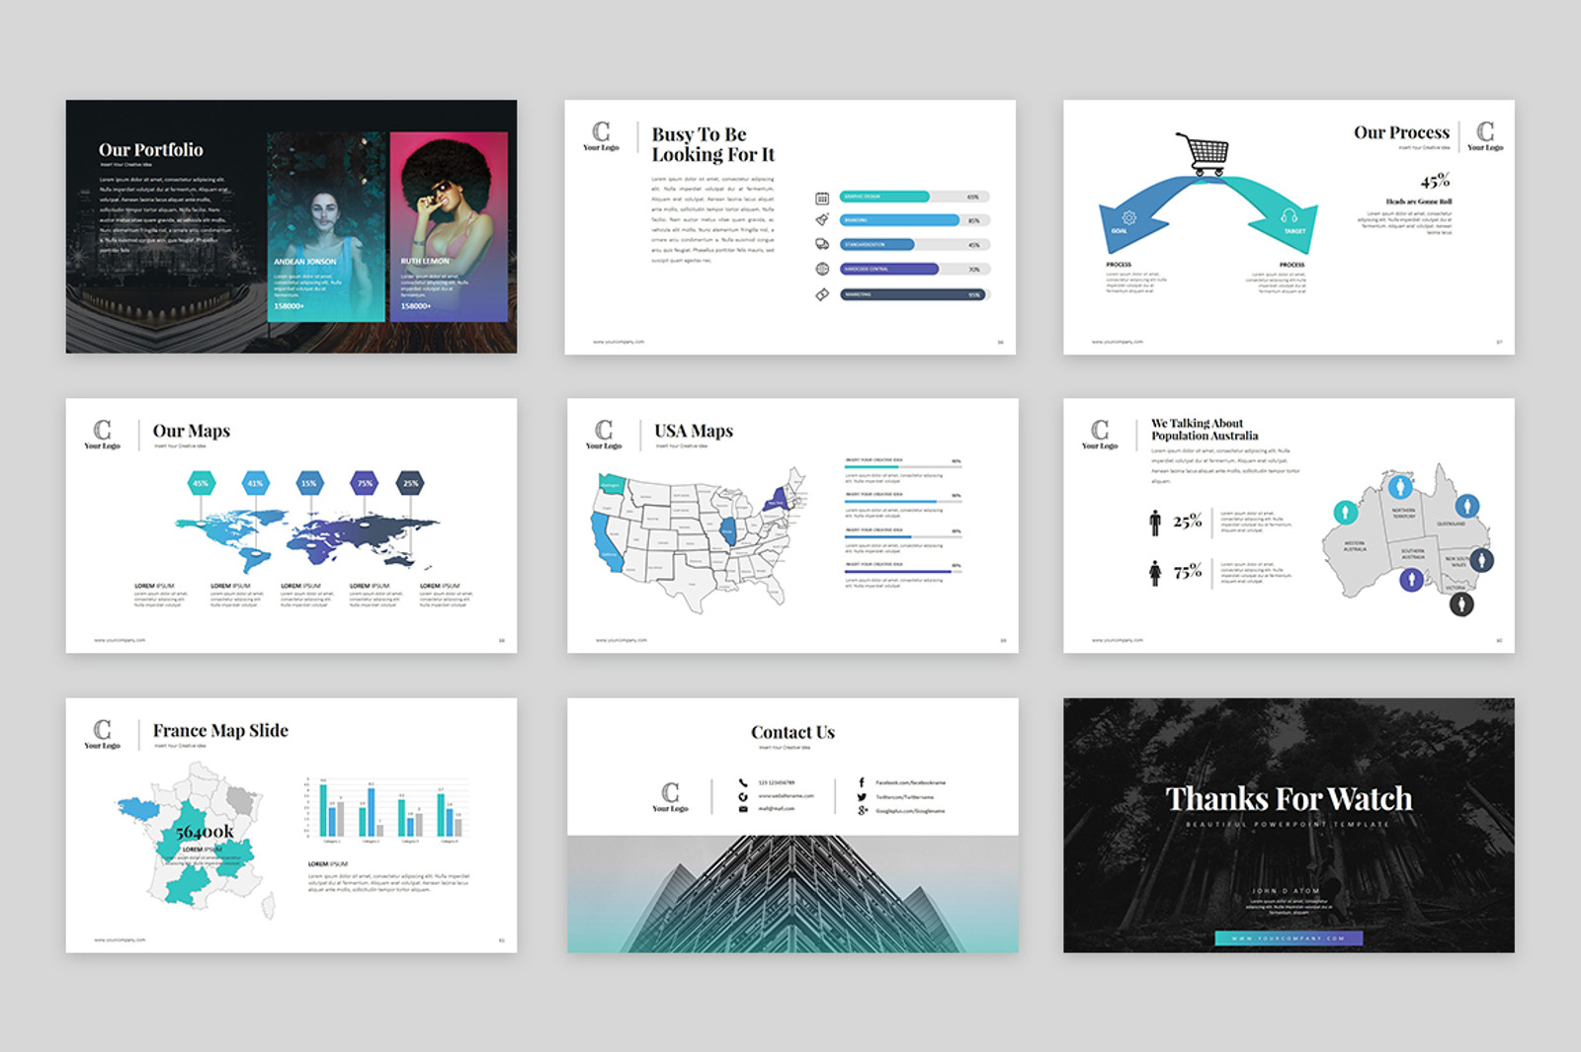This screenshot has height=1052, width=1581.
Task: Click the light blue pin on Northern Territory
Action: [x=1400, y=487]
